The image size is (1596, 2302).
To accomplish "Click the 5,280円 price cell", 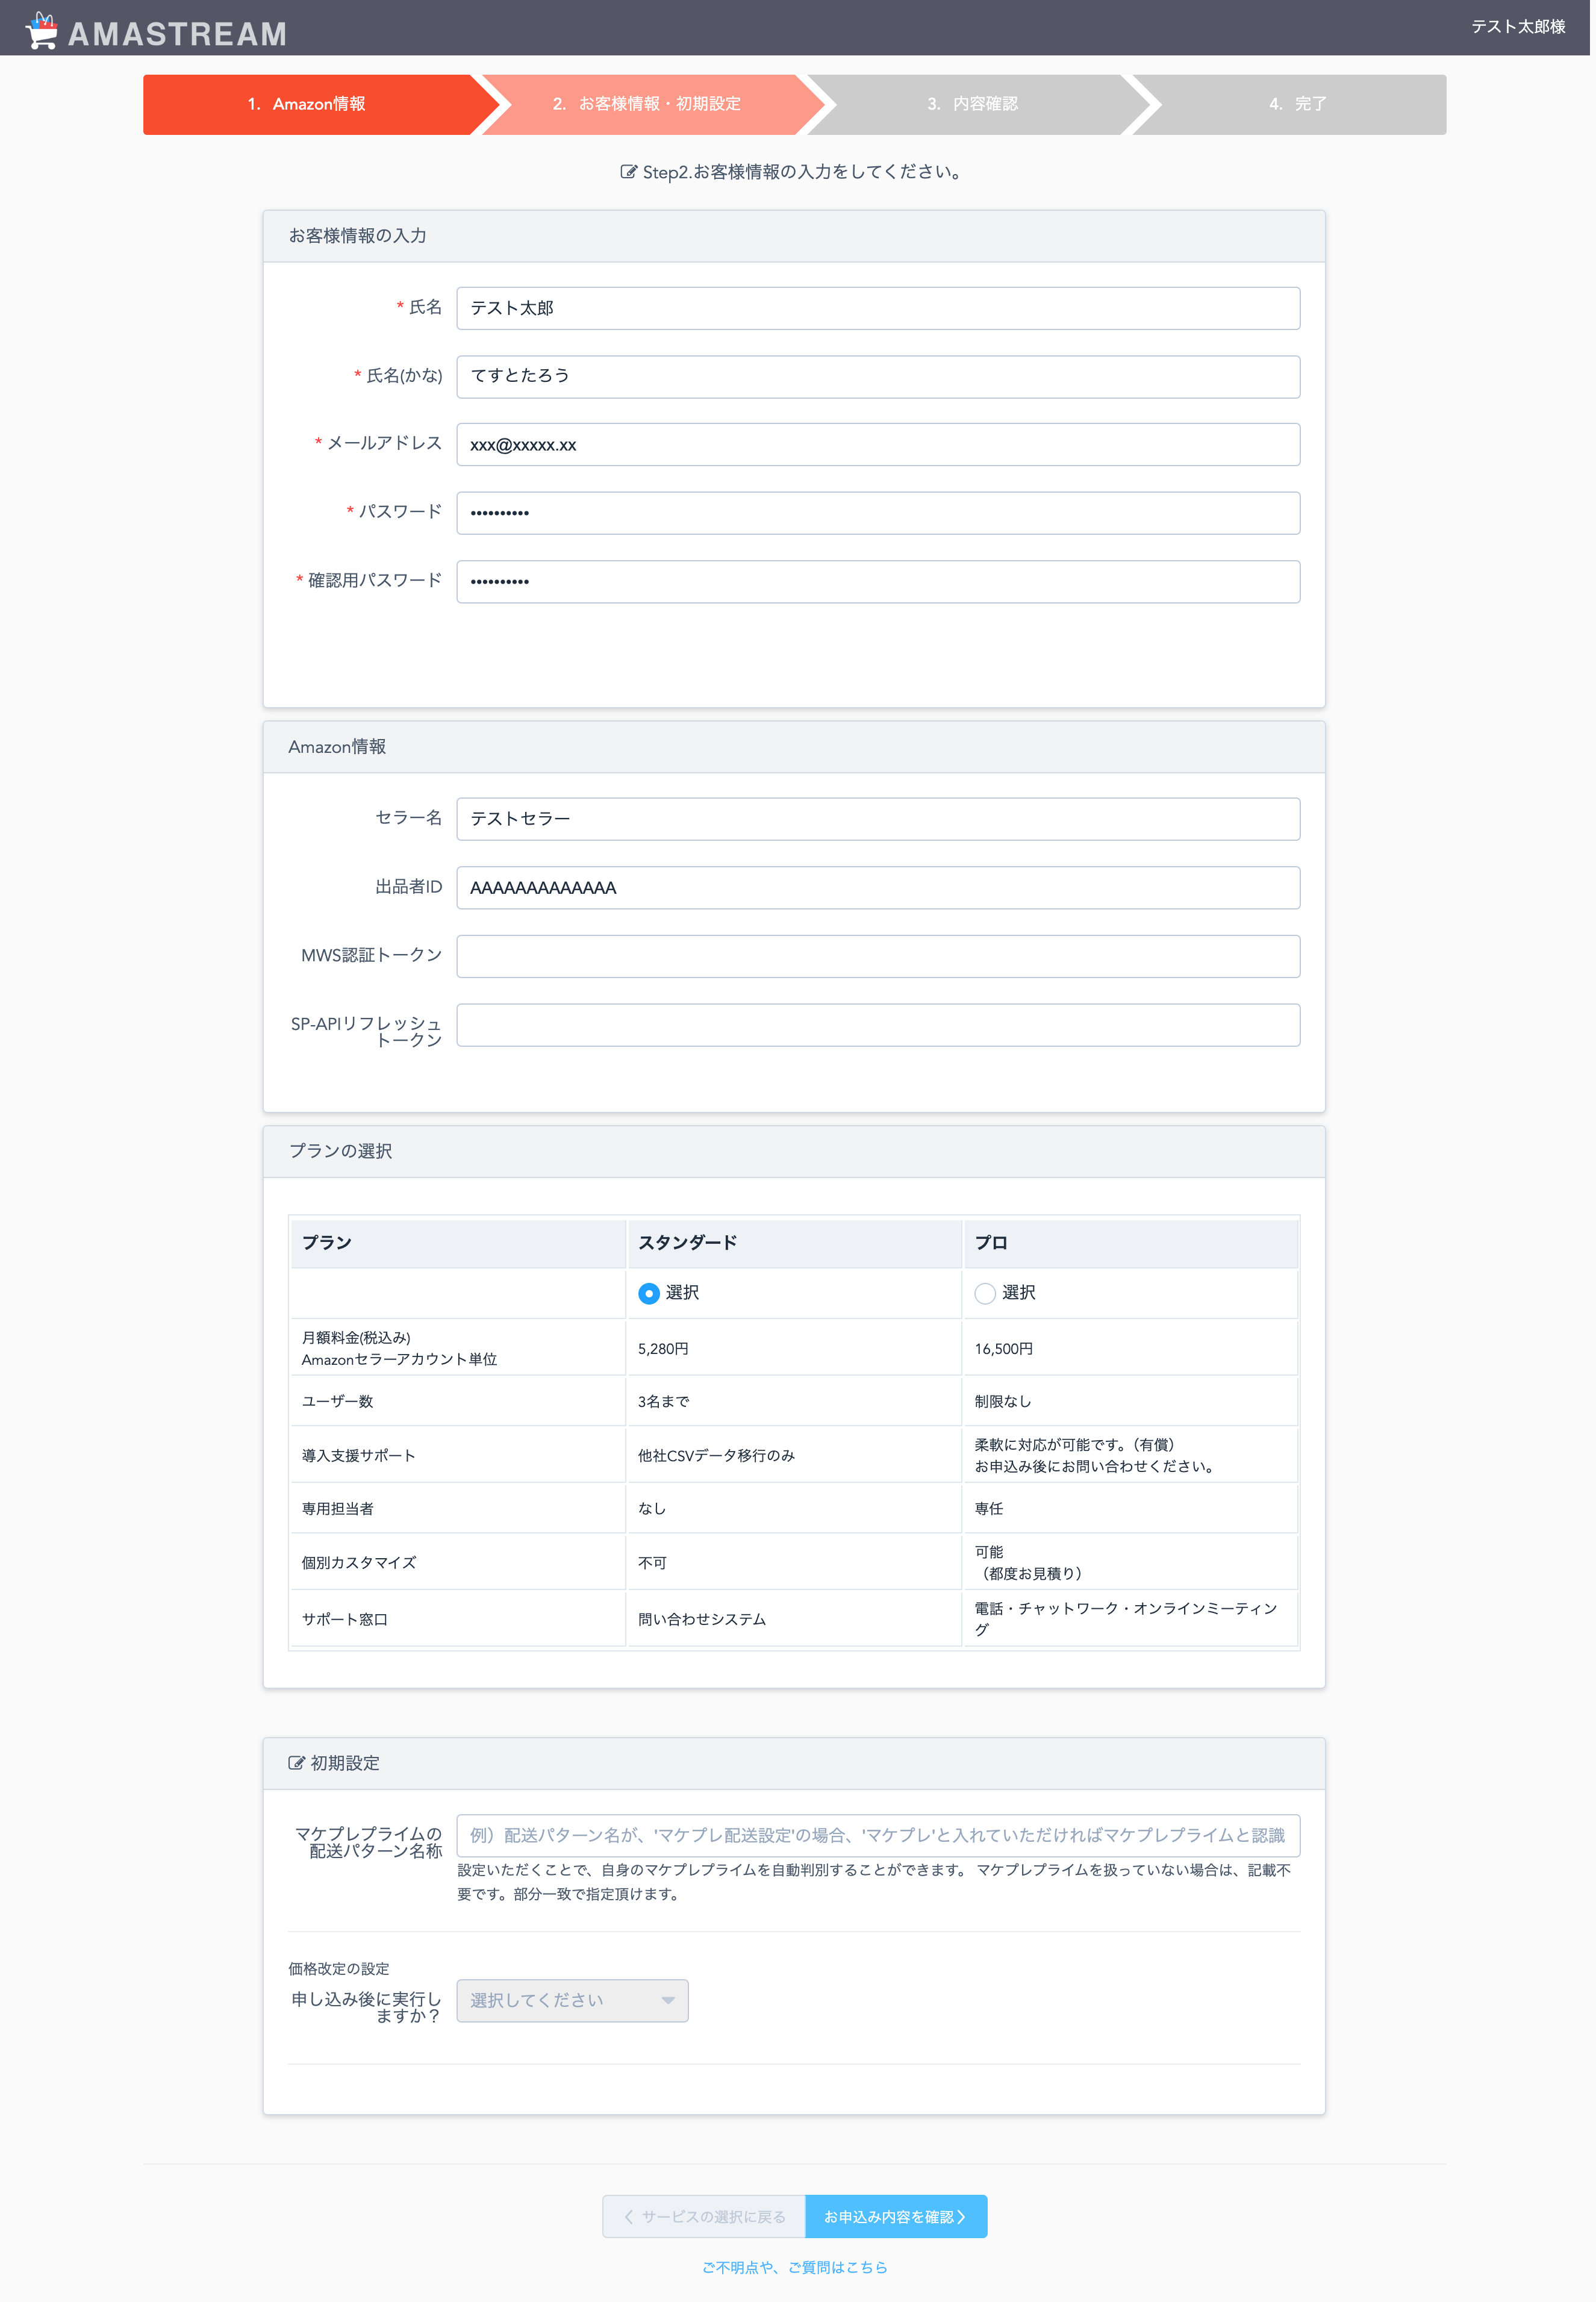I will point(794,1348).
